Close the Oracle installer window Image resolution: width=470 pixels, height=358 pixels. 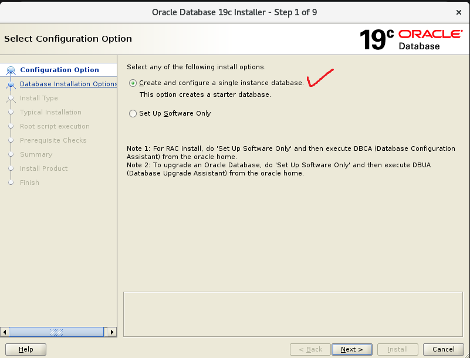(x=459, y=12)
